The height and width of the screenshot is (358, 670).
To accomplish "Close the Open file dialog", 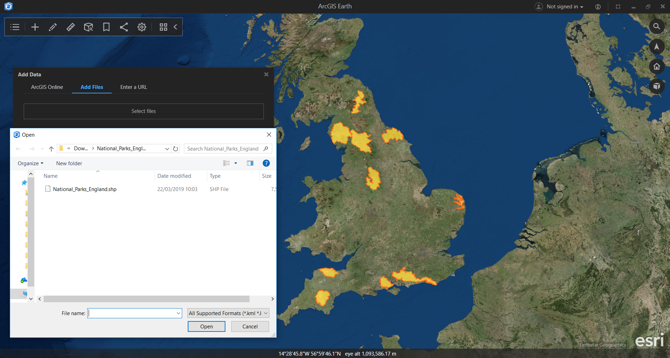I will (269, 135).
